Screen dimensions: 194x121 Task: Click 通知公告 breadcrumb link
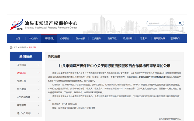pyautogui.click(x=32, y=47)
